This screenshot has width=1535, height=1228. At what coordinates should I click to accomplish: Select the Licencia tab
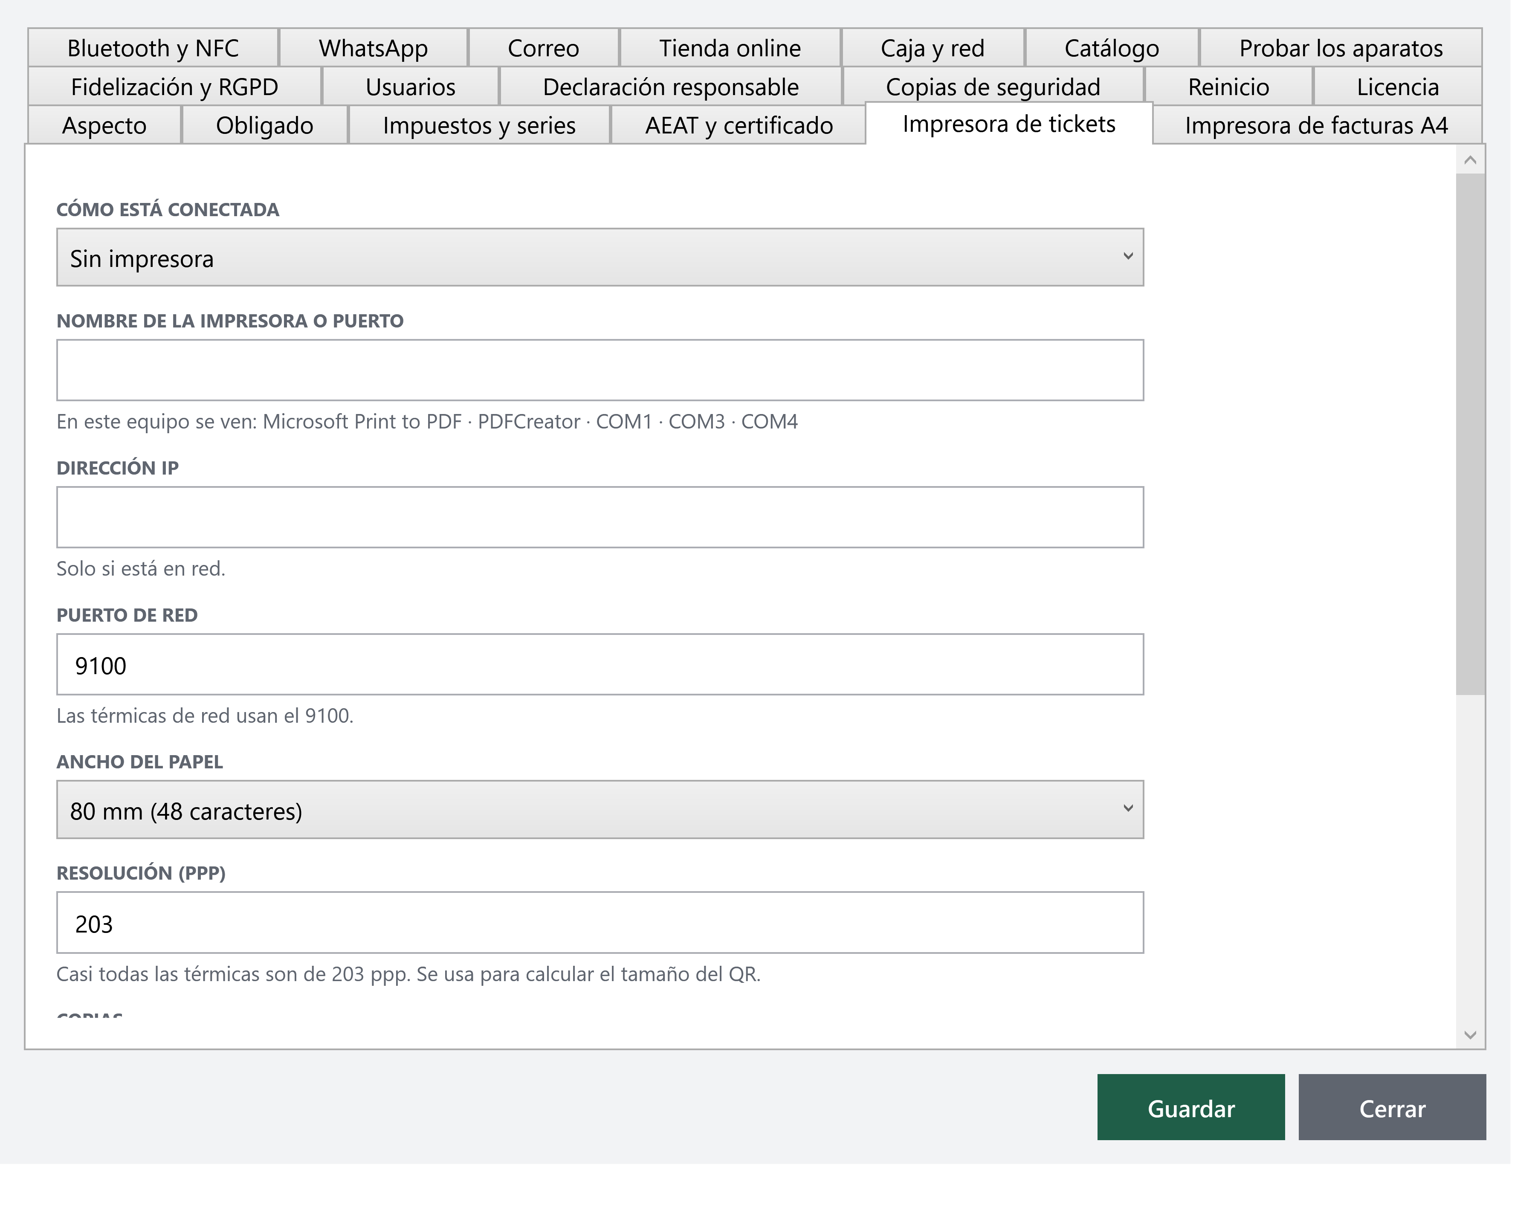tap(1398, 87)
